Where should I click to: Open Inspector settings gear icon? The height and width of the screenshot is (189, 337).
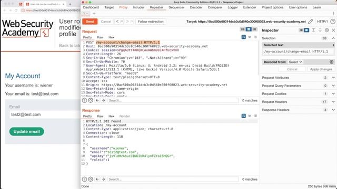(x=326, y=30)
